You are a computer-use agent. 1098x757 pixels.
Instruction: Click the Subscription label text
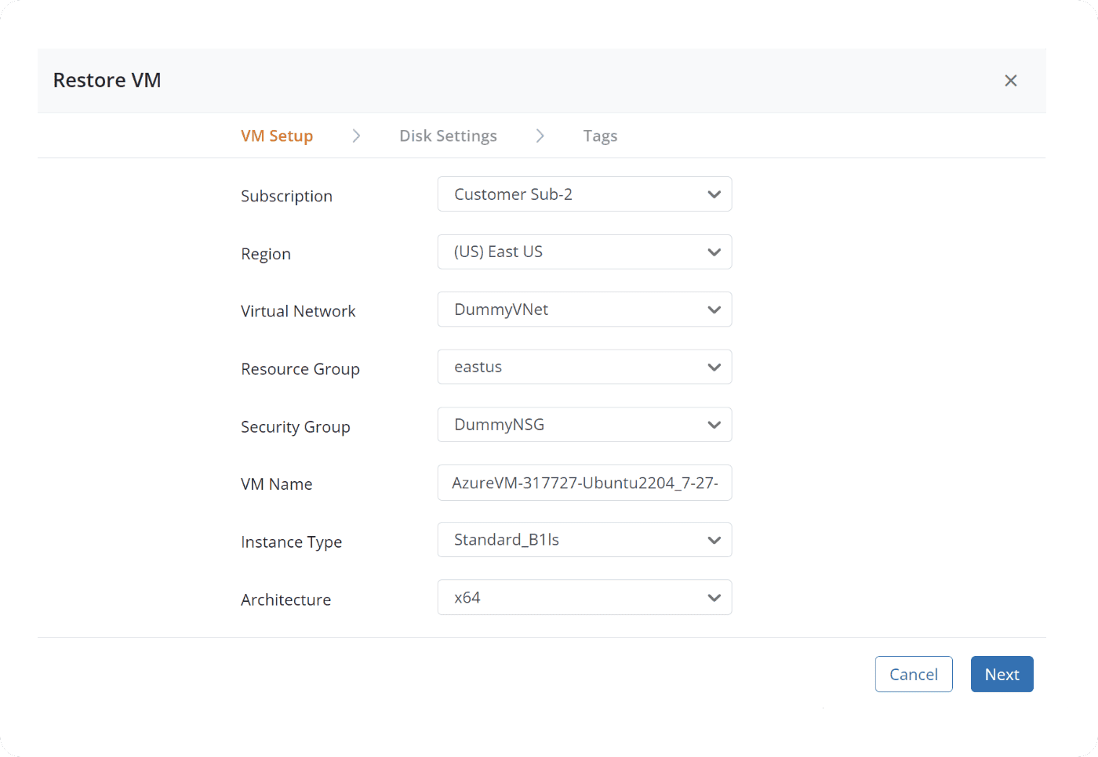tap(286, 197)
